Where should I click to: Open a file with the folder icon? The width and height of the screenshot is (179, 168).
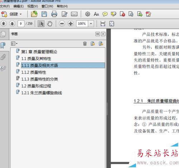pyautogui.click(x=34, y=14)
